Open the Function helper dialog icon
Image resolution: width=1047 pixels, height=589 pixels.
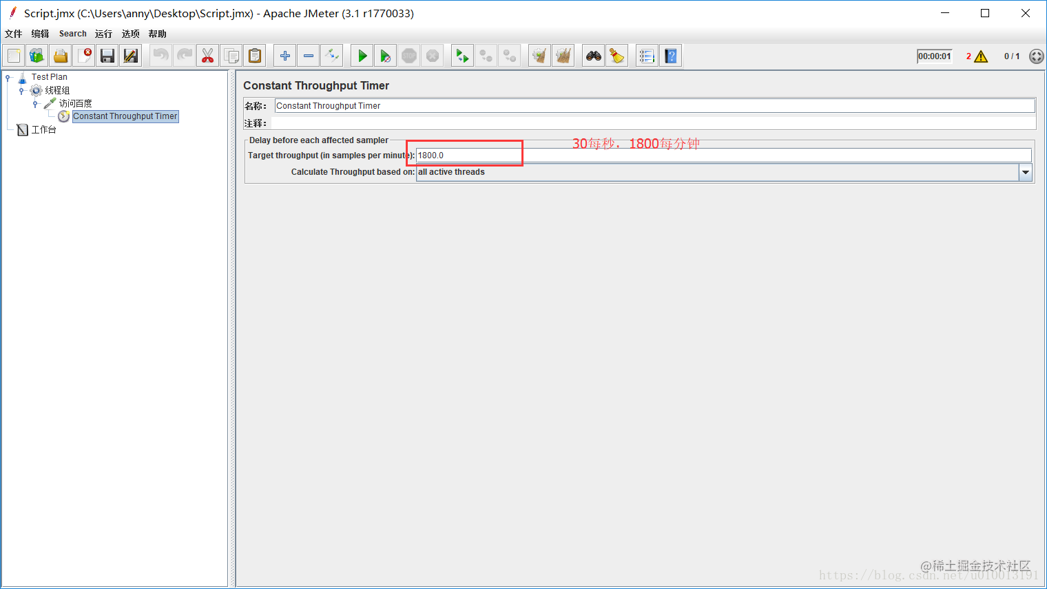point(647,56)
